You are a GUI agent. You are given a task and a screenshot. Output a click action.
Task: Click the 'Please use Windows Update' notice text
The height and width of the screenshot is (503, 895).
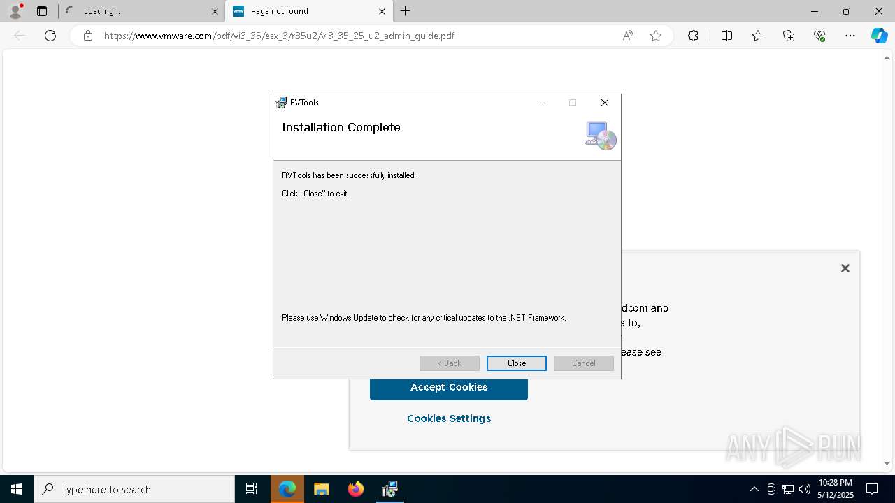[x=424, y=318]
